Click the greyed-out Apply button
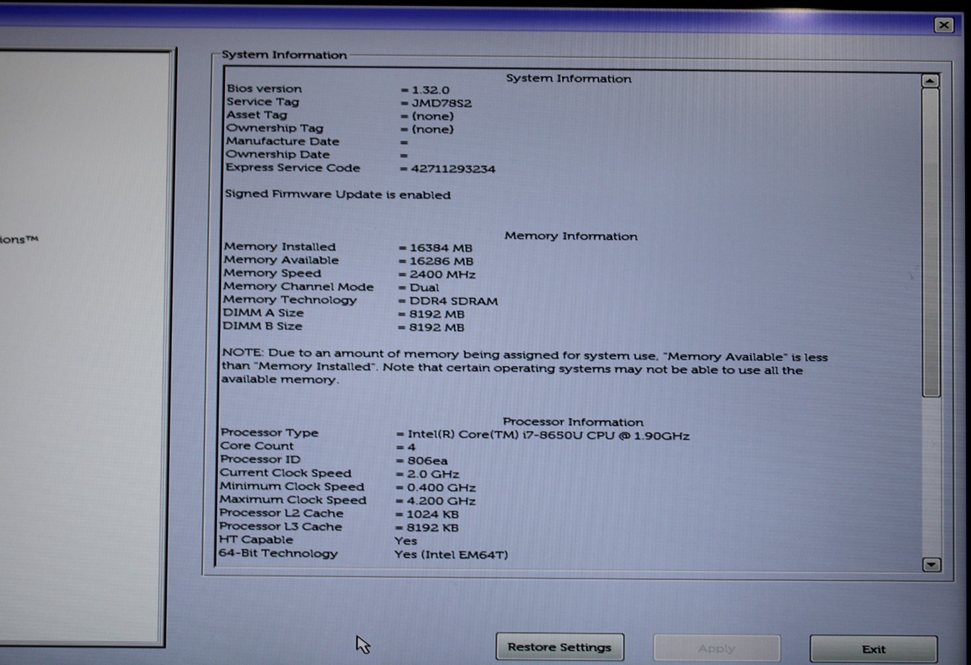The image size is (971, 665). click(717, 648)
